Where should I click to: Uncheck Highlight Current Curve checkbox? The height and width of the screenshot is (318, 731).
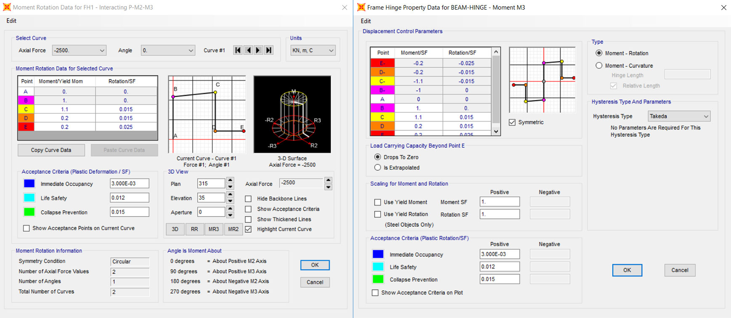[248, 229]
